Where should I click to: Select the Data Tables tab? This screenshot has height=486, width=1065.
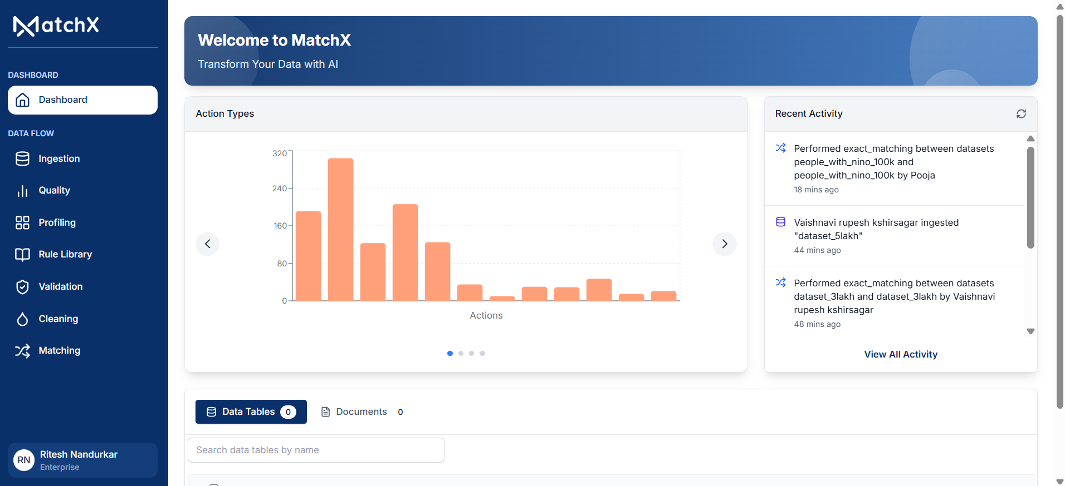[251, 412]
